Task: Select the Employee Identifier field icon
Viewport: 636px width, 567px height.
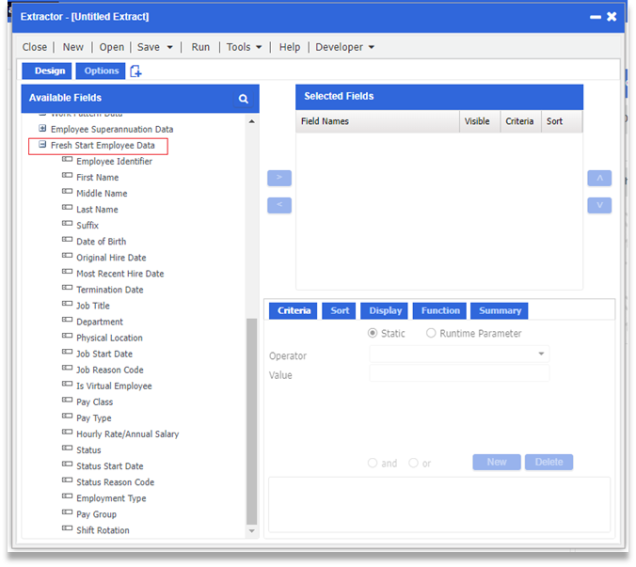Action: point(68,161)
